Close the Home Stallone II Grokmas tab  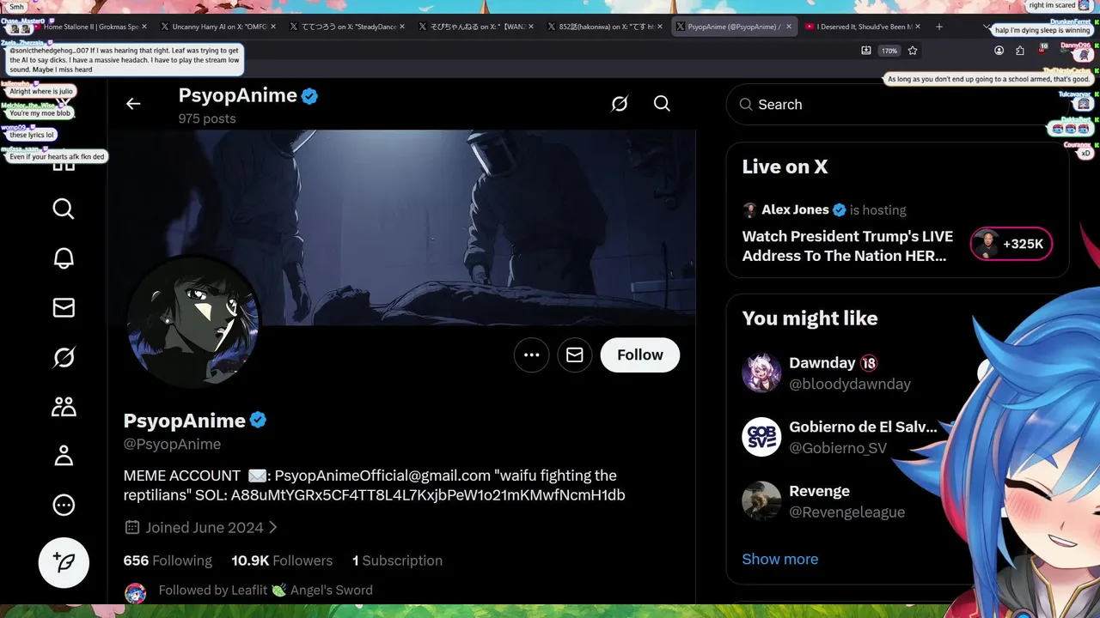[144, 27]
